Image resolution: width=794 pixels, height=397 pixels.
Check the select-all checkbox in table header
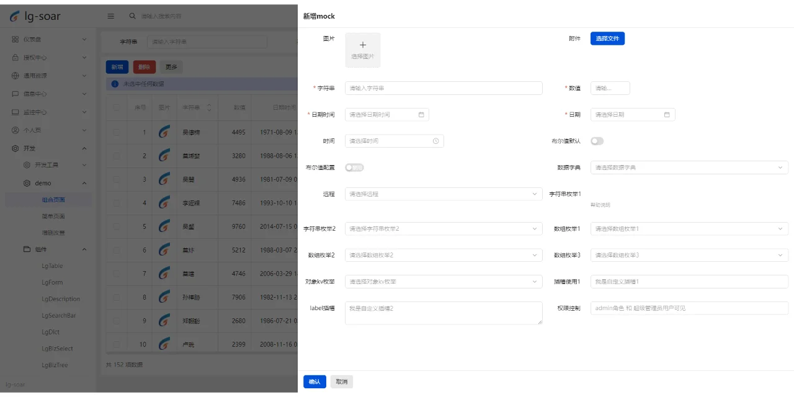coord(116,108)
